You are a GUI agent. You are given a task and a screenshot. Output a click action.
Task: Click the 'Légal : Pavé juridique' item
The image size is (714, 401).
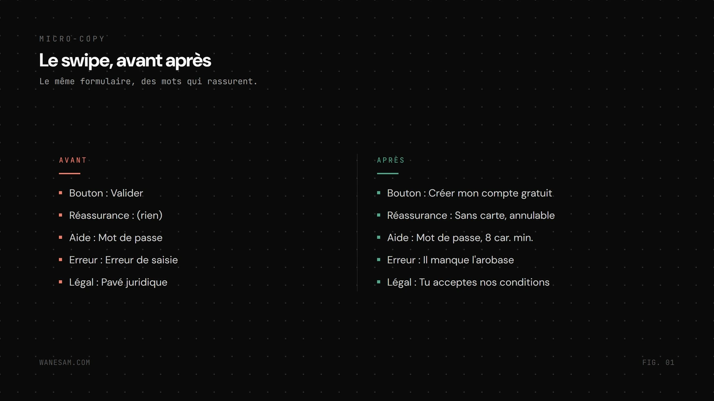tap(118, 282)
